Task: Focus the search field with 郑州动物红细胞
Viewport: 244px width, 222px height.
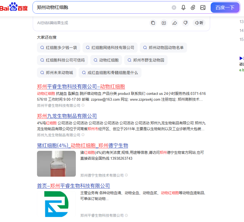Action: 103,8
